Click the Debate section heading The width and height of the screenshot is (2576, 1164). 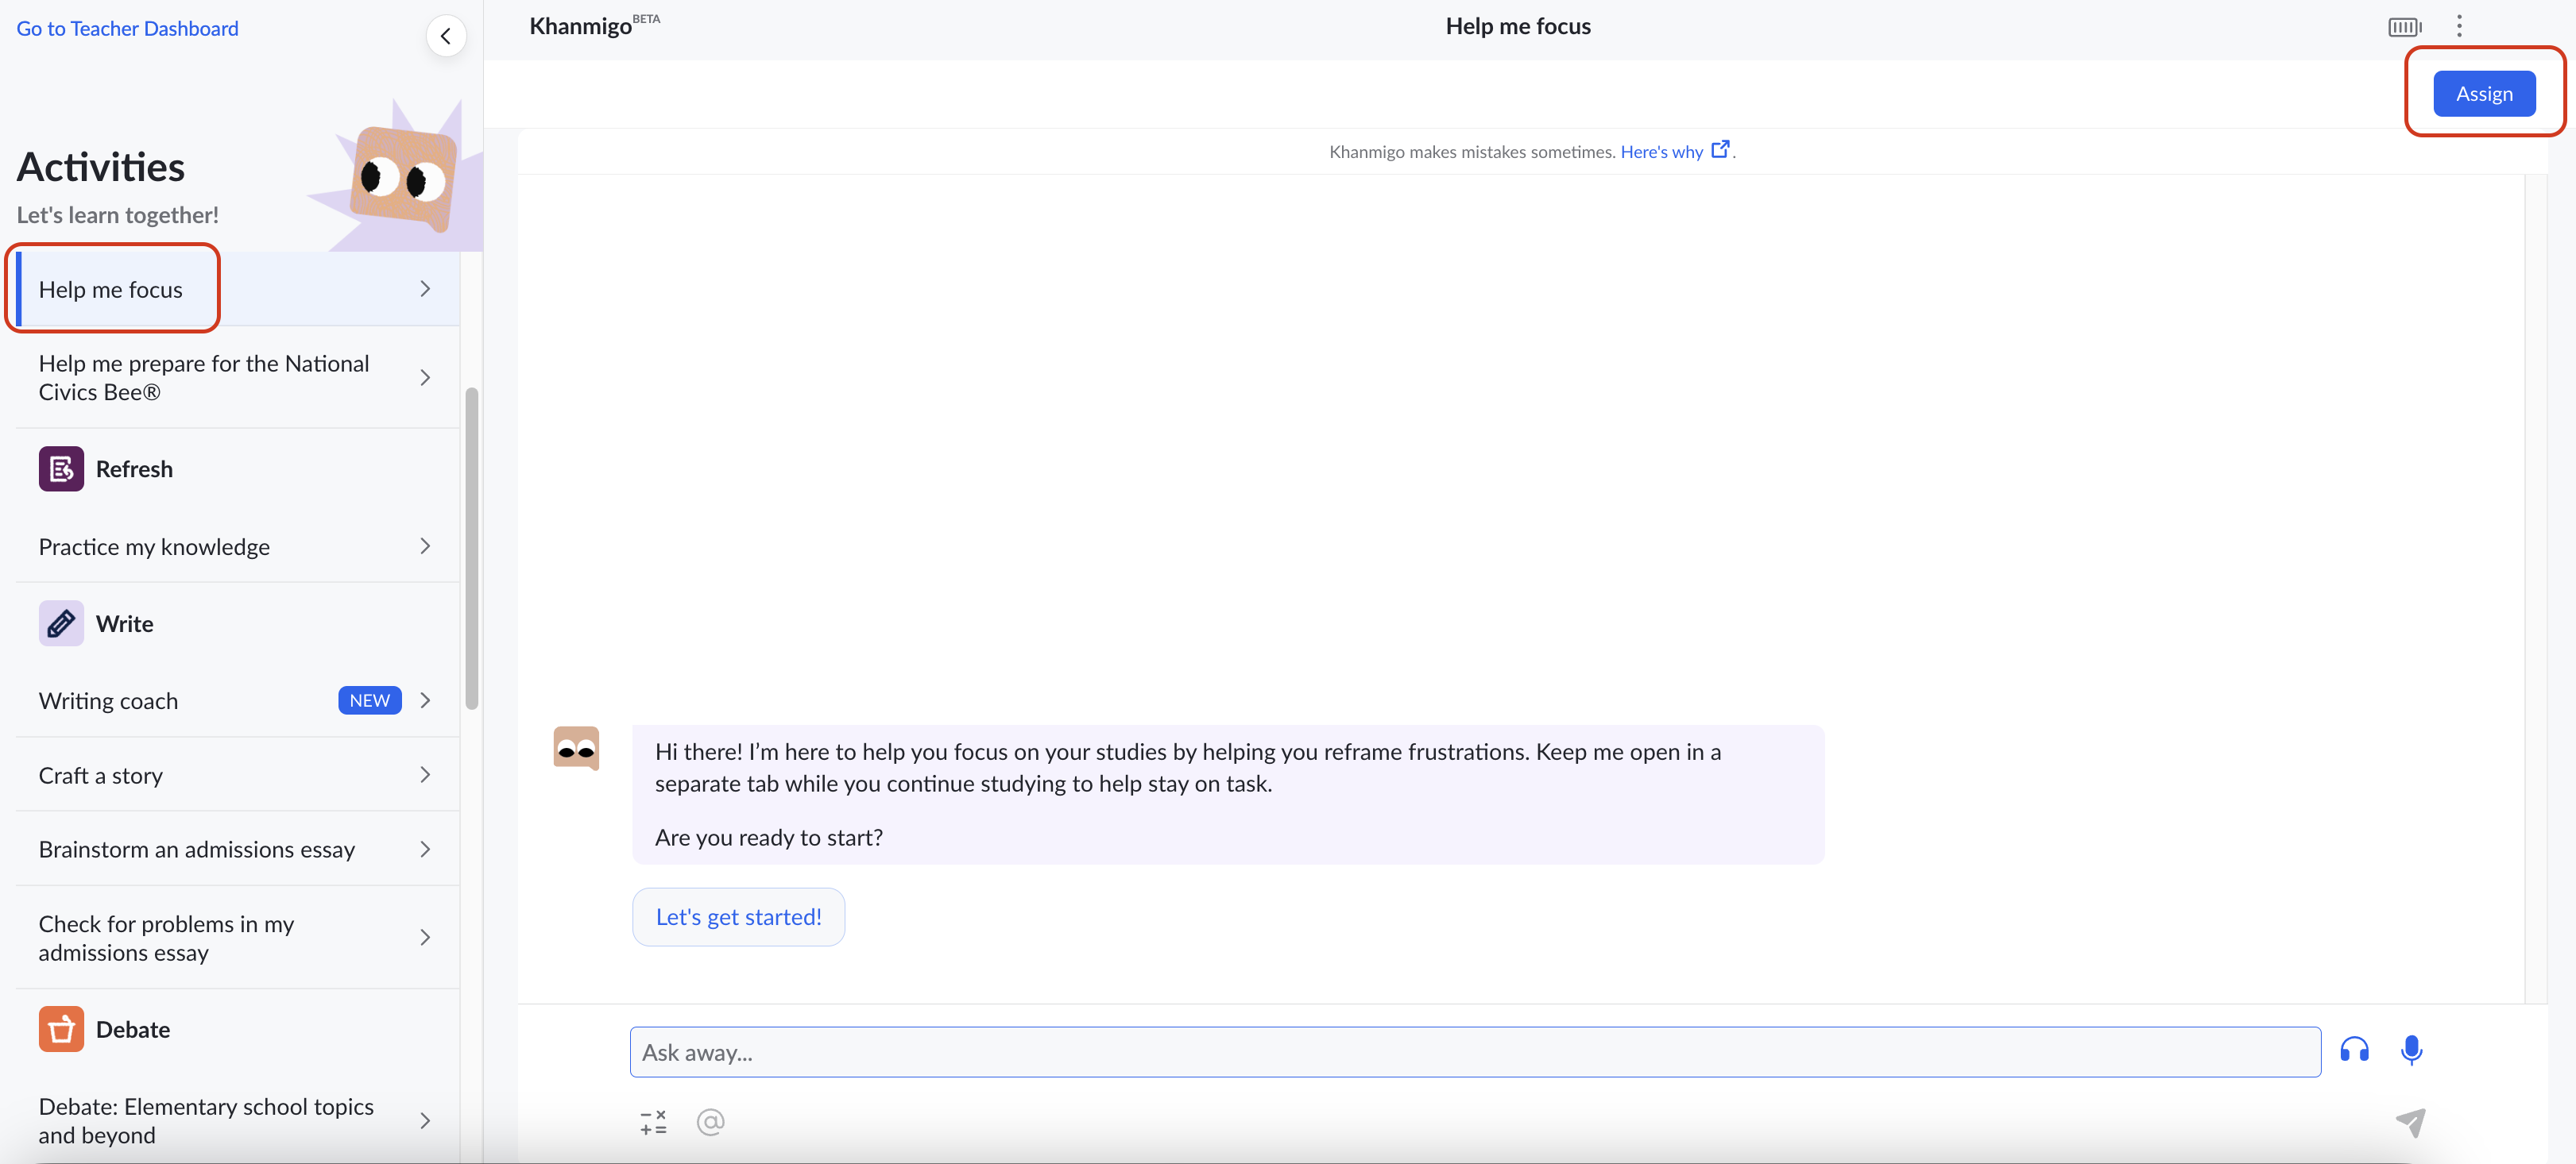(x=133, y=1029)
